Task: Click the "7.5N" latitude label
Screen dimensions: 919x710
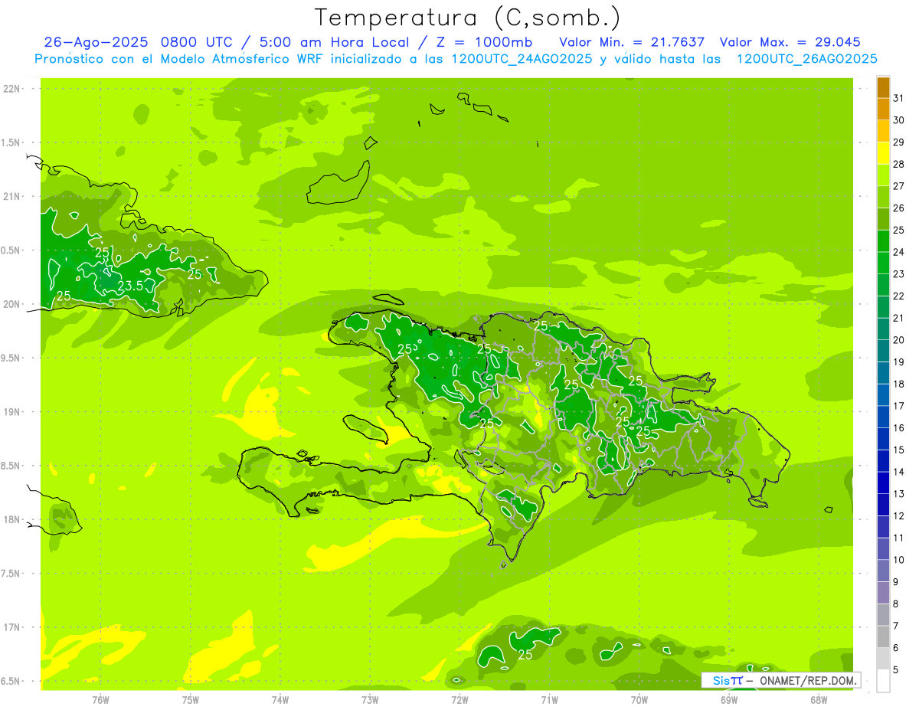Action: coord(10,574)
